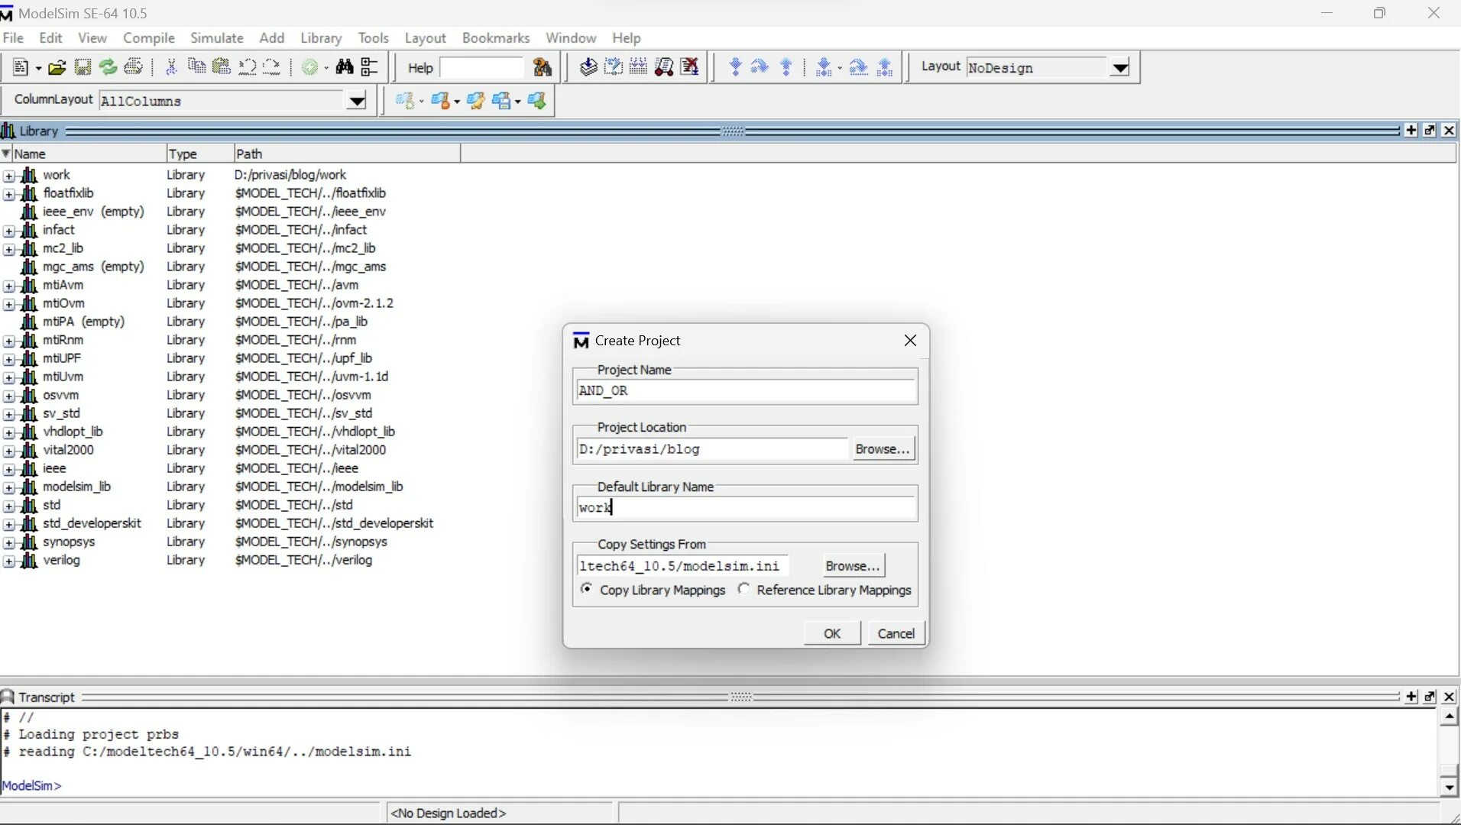This screenshot has height=825, width=1461.
Task: Click the Simulate toolbar icon
Action: tap(664, 67)
